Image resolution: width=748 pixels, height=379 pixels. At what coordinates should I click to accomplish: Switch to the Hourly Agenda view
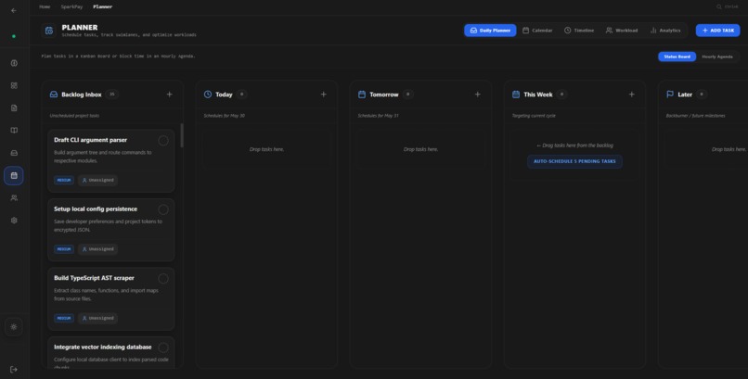[x=717, y=57]
